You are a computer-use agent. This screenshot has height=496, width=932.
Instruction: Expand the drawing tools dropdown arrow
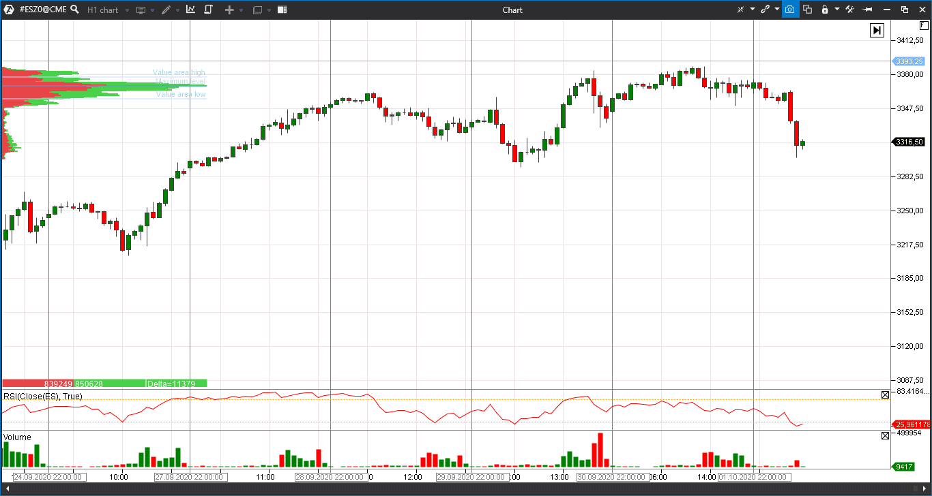point(177,10)
